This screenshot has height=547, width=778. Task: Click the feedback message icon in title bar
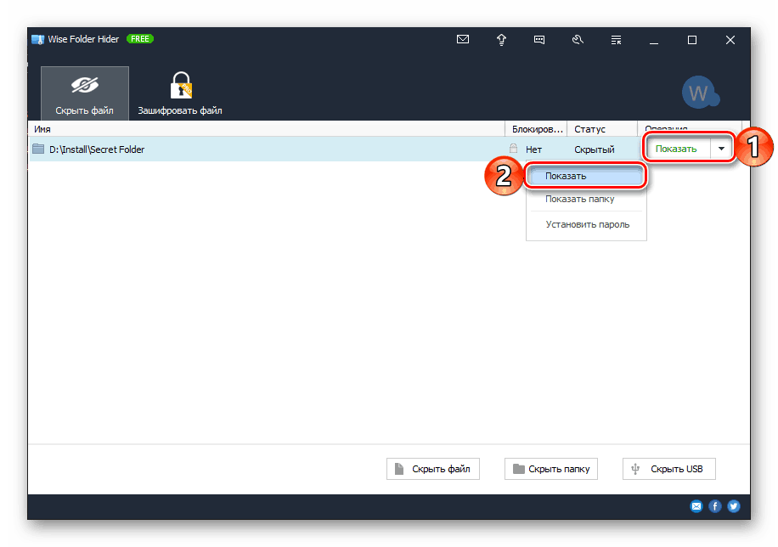click(x=539, y=39)
